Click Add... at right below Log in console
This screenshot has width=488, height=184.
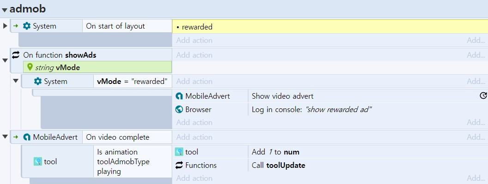(x=476, y=122)
